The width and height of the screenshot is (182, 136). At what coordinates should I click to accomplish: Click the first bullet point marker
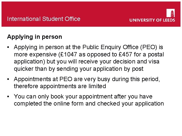tap(9, 47)
